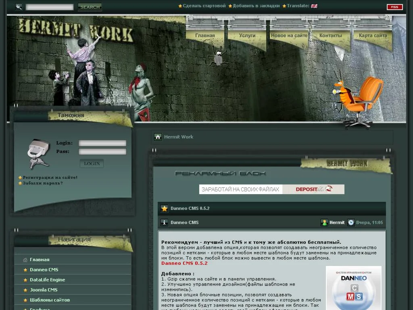Click the 'Hermit Work' breadcrumb link
This screenshot has height=310, width=413.
[179, 137]
